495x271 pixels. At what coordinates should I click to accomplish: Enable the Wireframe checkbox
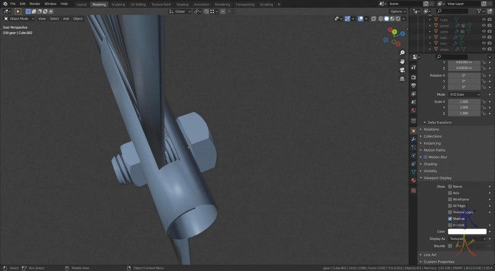(x=450, y=199)
